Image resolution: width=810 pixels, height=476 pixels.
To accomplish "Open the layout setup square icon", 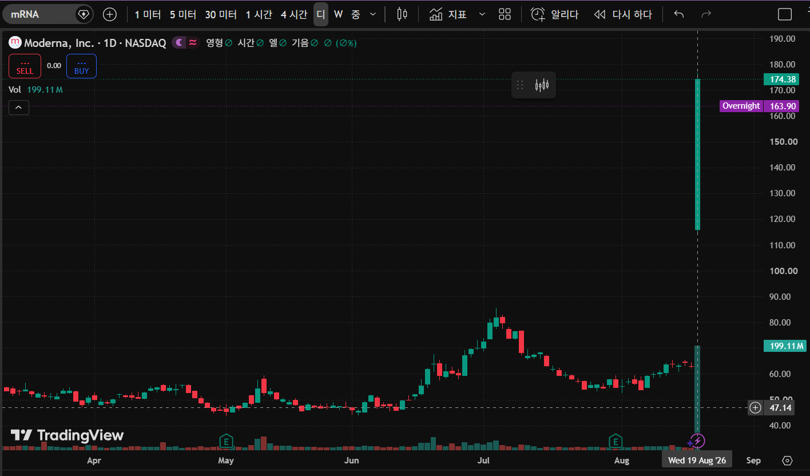I will point(785,14).
